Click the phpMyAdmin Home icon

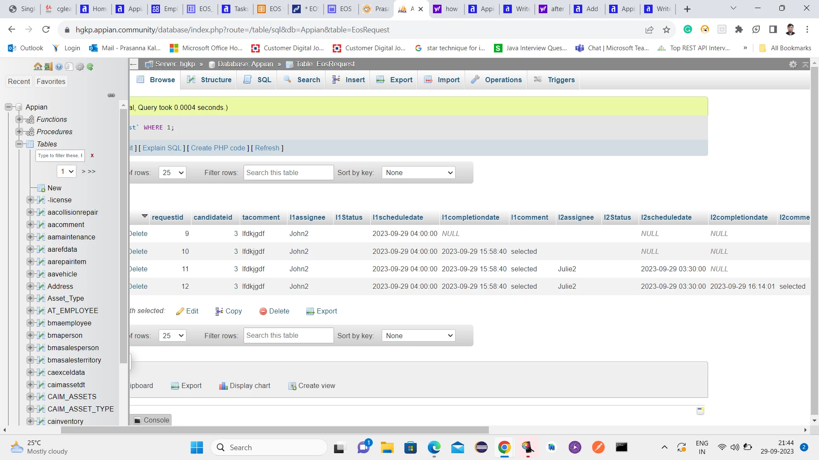(38, 66)
